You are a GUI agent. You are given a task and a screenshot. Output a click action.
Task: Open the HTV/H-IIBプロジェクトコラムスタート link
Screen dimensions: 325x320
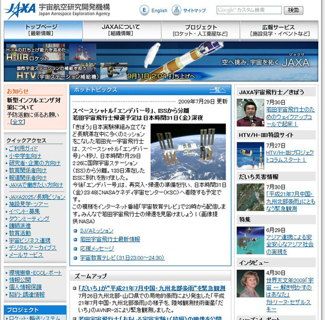coord(290,156)
